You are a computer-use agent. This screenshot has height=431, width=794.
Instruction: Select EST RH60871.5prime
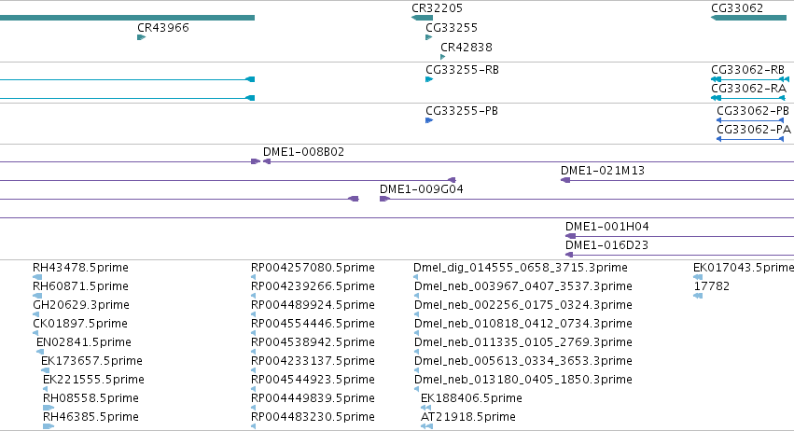(80, 286)
